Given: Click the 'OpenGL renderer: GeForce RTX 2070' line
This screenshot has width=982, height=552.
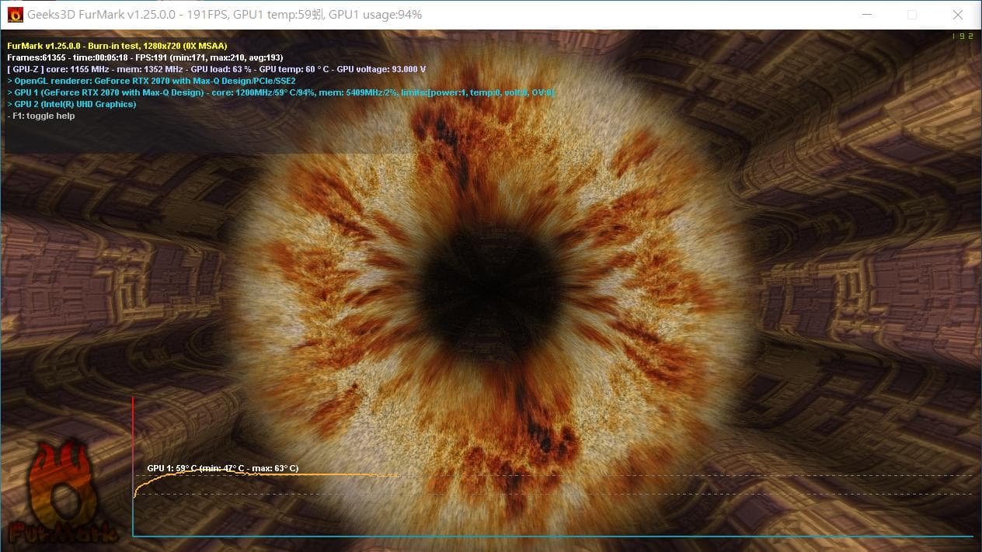Looking at the screenshot, I should pyautogui.click(x=151, y=81).
